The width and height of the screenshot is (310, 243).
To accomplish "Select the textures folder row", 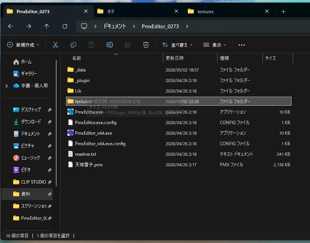I will [179, 102].
